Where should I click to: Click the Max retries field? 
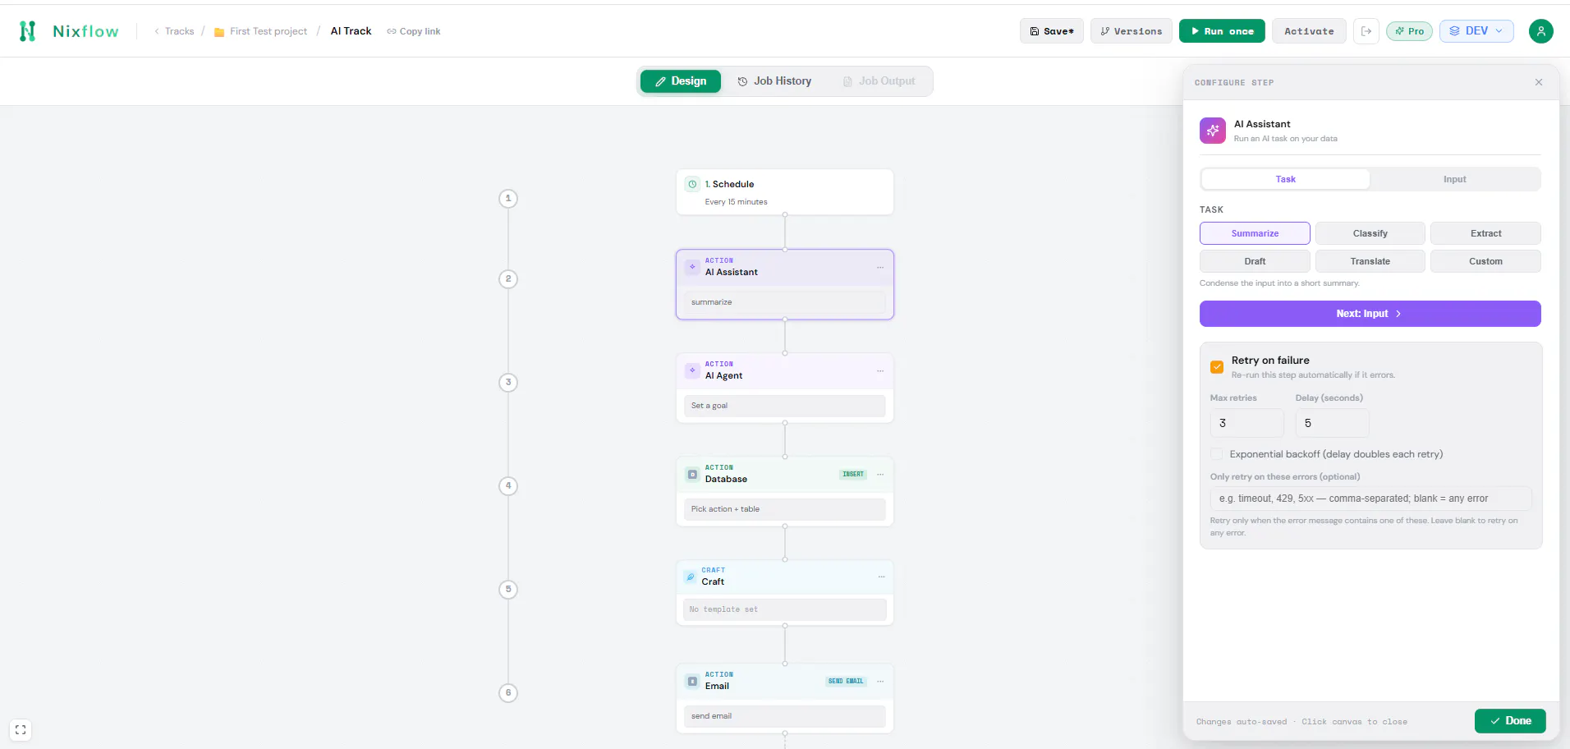tap(1246, 423)
